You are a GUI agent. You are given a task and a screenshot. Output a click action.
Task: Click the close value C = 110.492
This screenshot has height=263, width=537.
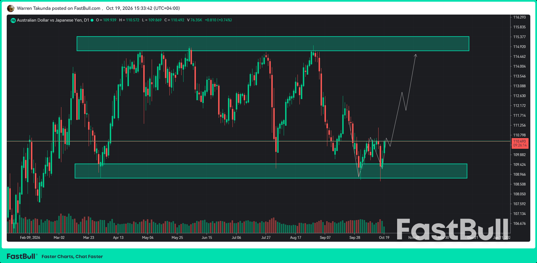point(174,20)
